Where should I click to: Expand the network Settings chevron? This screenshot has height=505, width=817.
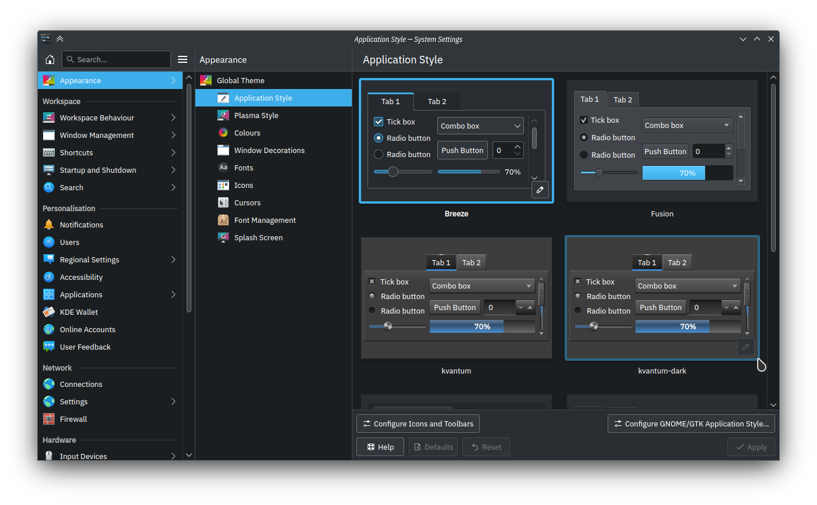point(173,401)
